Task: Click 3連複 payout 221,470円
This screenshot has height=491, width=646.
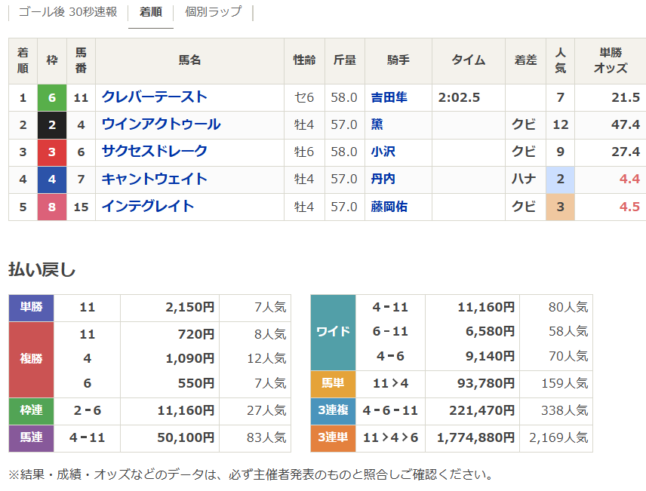Action: 482,411
